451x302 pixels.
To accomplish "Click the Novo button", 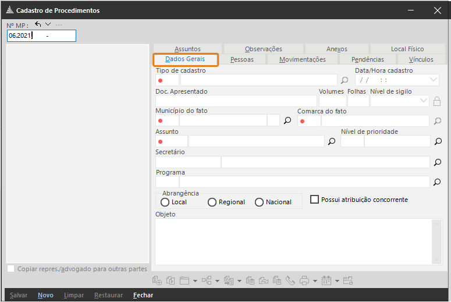I will pos(45,295).
